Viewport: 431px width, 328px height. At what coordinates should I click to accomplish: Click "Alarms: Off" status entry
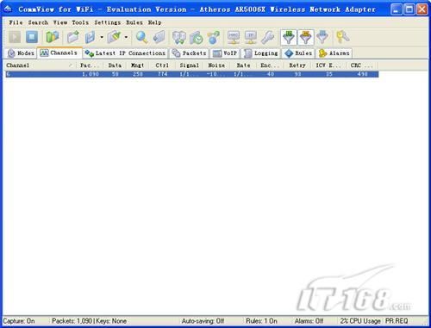[309, 321]
